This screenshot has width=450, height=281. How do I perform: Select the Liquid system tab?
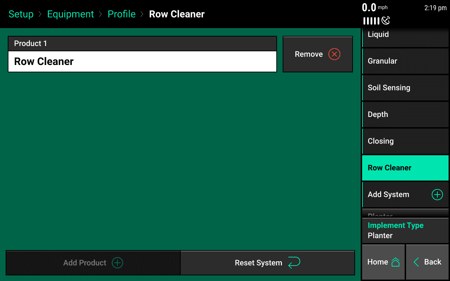pyautogui.click(x=405, y=38)
